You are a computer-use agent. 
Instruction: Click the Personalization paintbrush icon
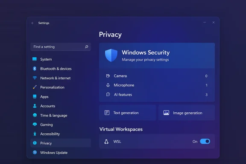[x=35, y=87]
